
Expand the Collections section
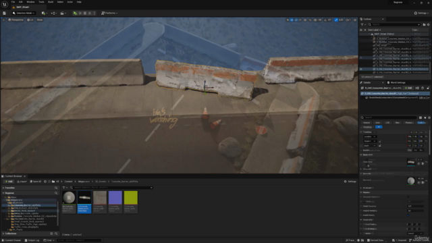(x=3, y=234)
